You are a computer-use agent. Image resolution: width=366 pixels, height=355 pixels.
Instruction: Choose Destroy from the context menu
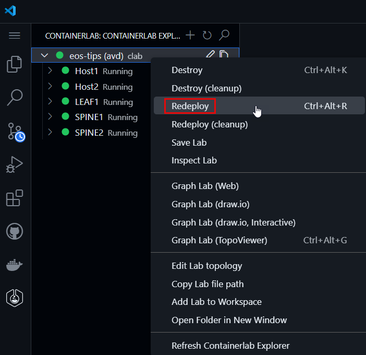(x=259, y=70)
